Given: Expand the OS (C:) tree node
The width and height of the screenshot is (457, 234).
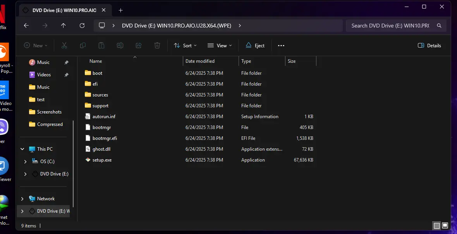Looking at the screenshot, I should 25,162.
